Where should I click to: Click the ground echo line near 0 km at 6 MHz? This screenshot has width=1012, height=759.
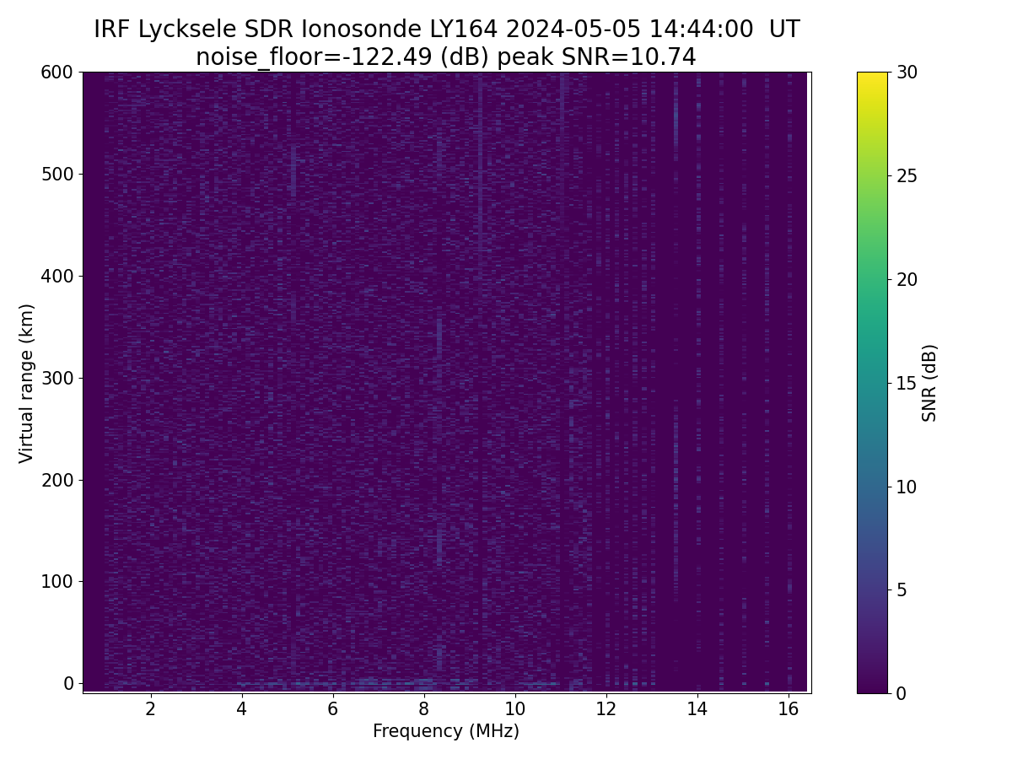click(332, 681)
